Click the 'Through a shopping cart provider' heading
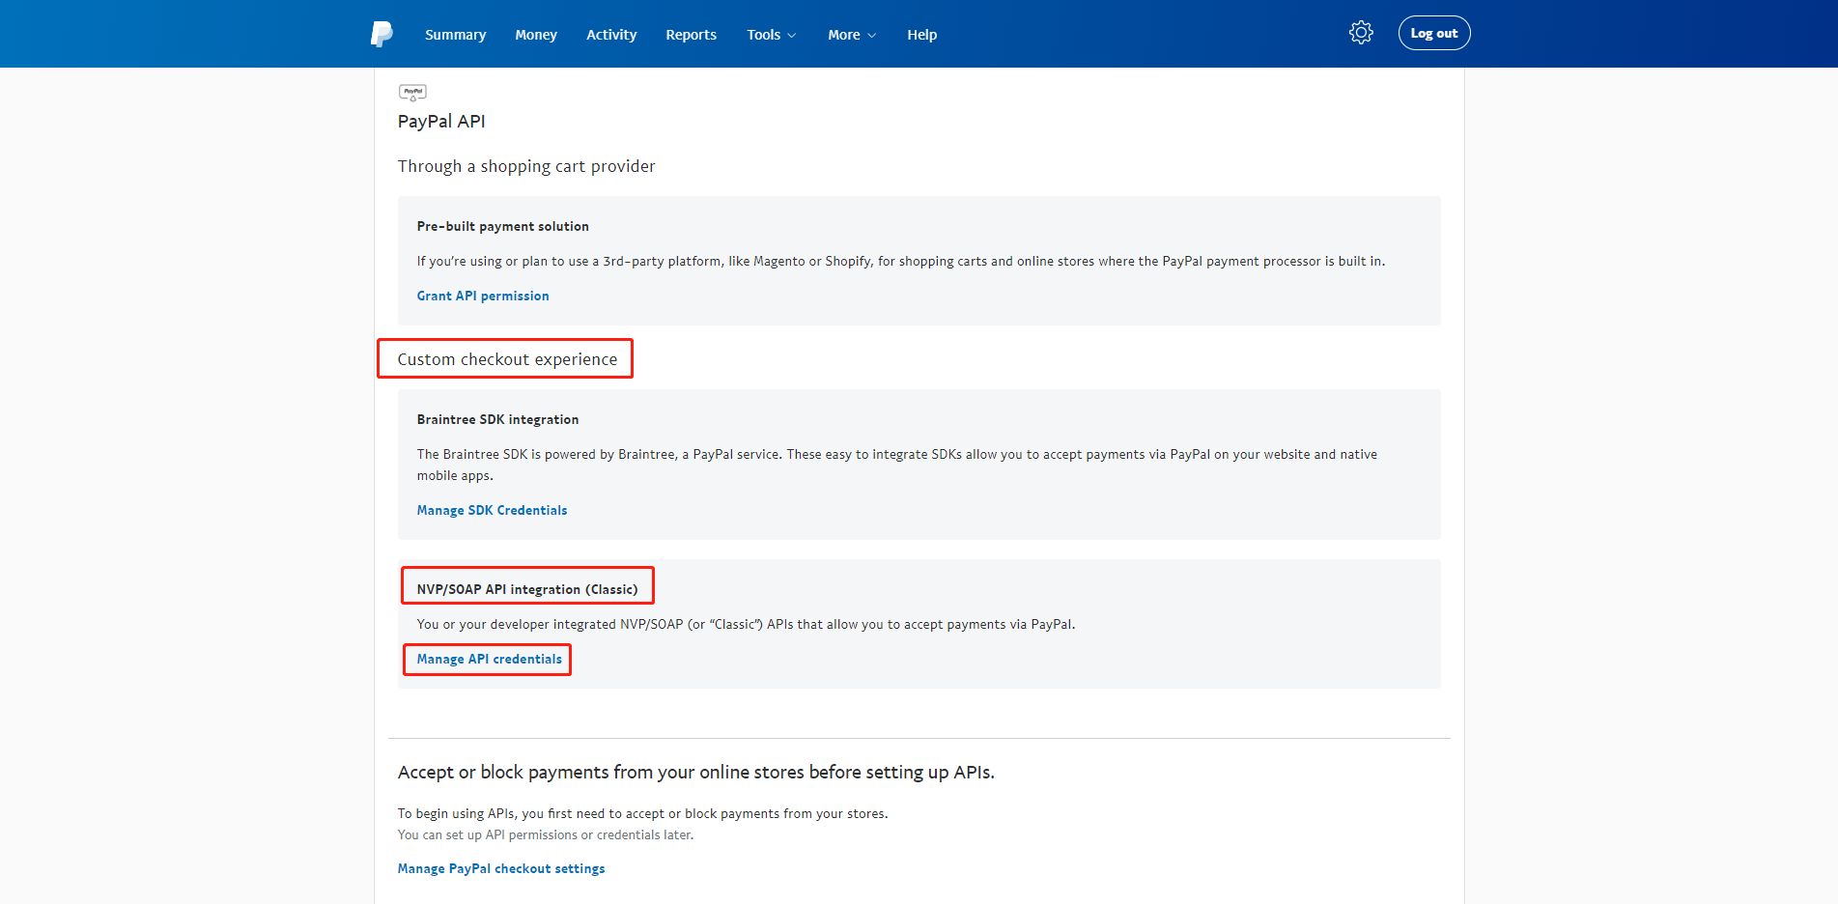This screenshot has width=1838, height=904. pyautogui.click(x=526, y=166)
